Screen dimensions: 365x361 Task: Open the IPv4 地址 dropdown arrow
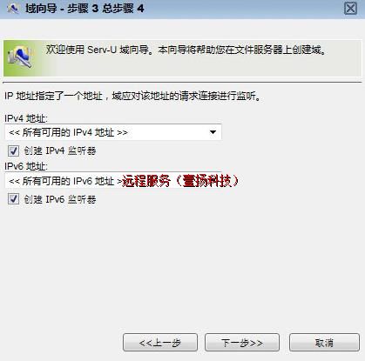213,132
